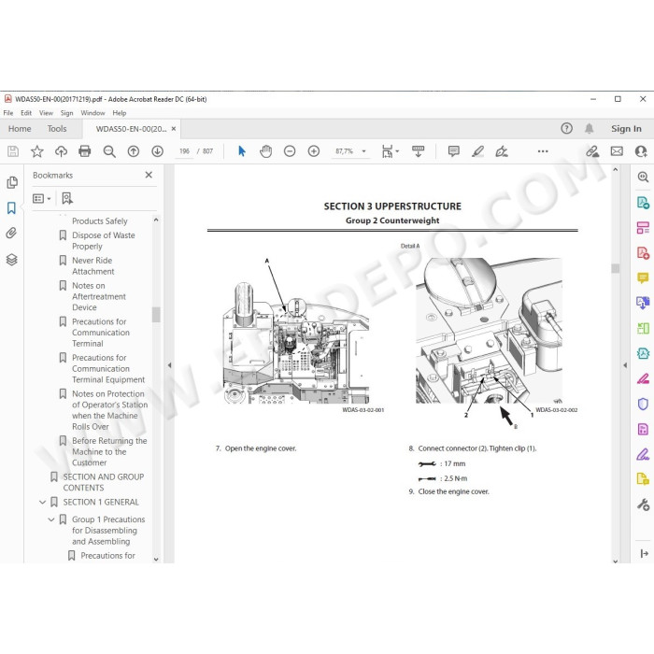Image resolution: width=654 pixels, height=654 pixels.
Task: Open the find text magnifier
Action: pos(109,151)
